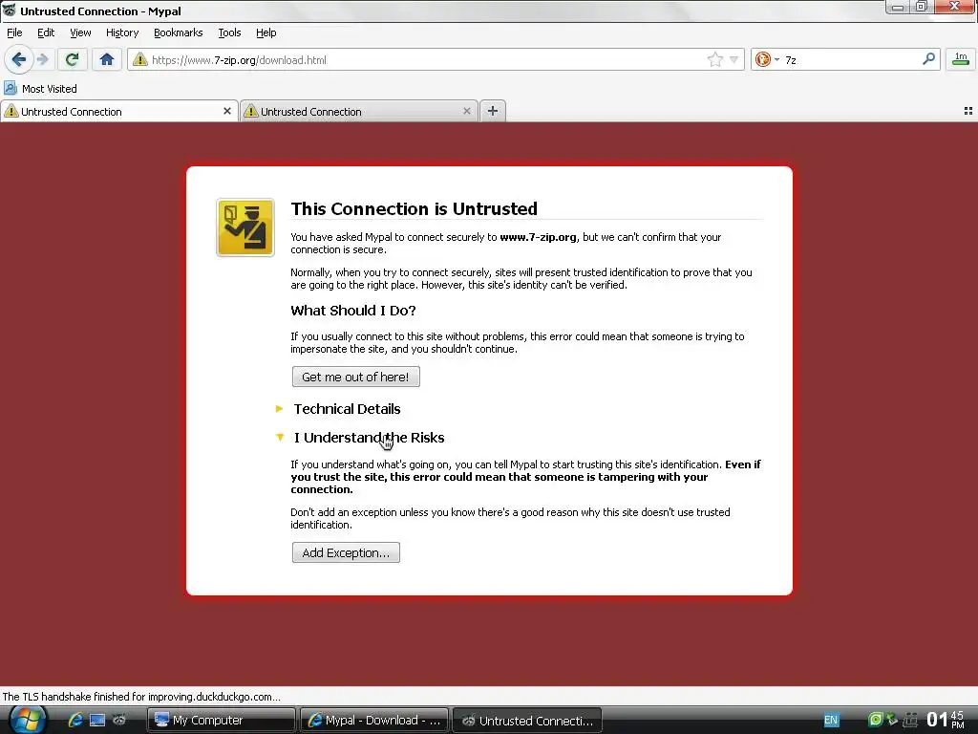Open the Tools menu

point(229,33)
